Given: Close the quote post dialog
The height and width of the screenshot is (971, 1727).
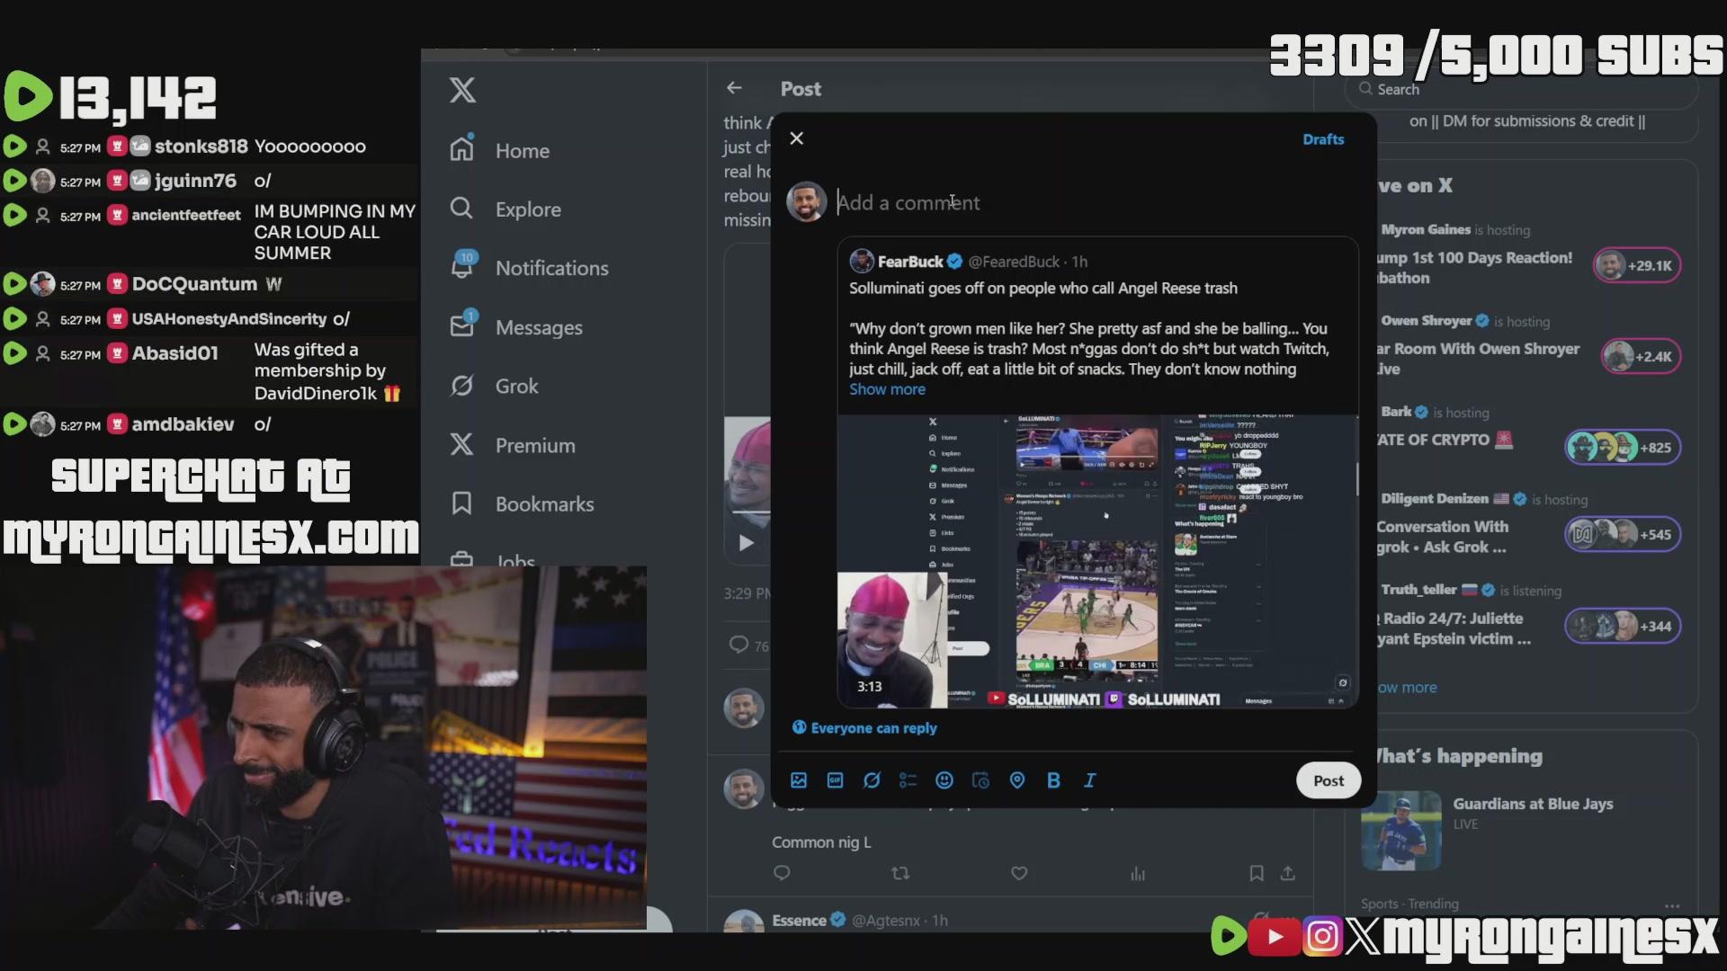Looking at the screenshot, I should [796, 138].
